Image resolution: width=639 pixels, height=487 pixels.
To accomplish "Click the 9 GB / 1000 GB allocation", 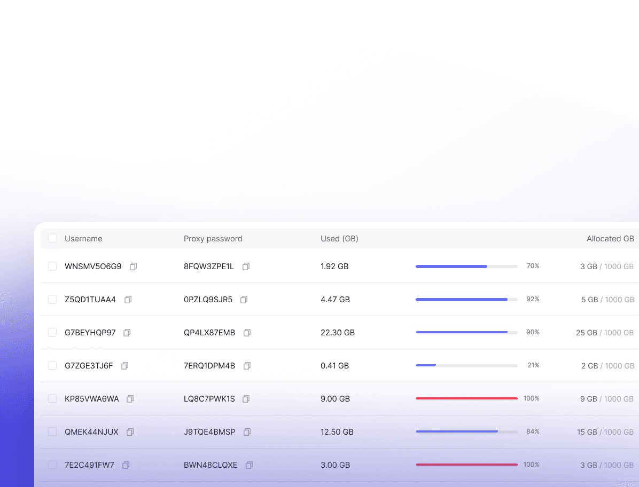I will click(607, 399).
